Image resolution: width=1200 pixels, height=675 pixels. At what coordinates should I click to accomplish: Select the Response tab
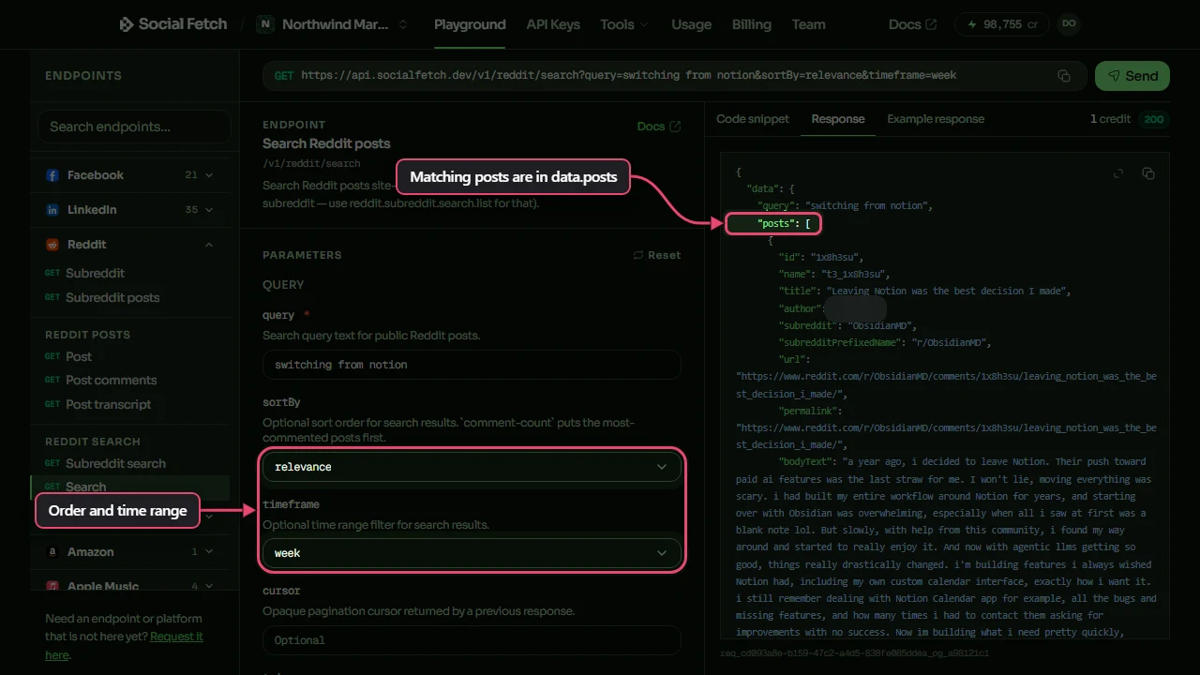click(838, 119)
